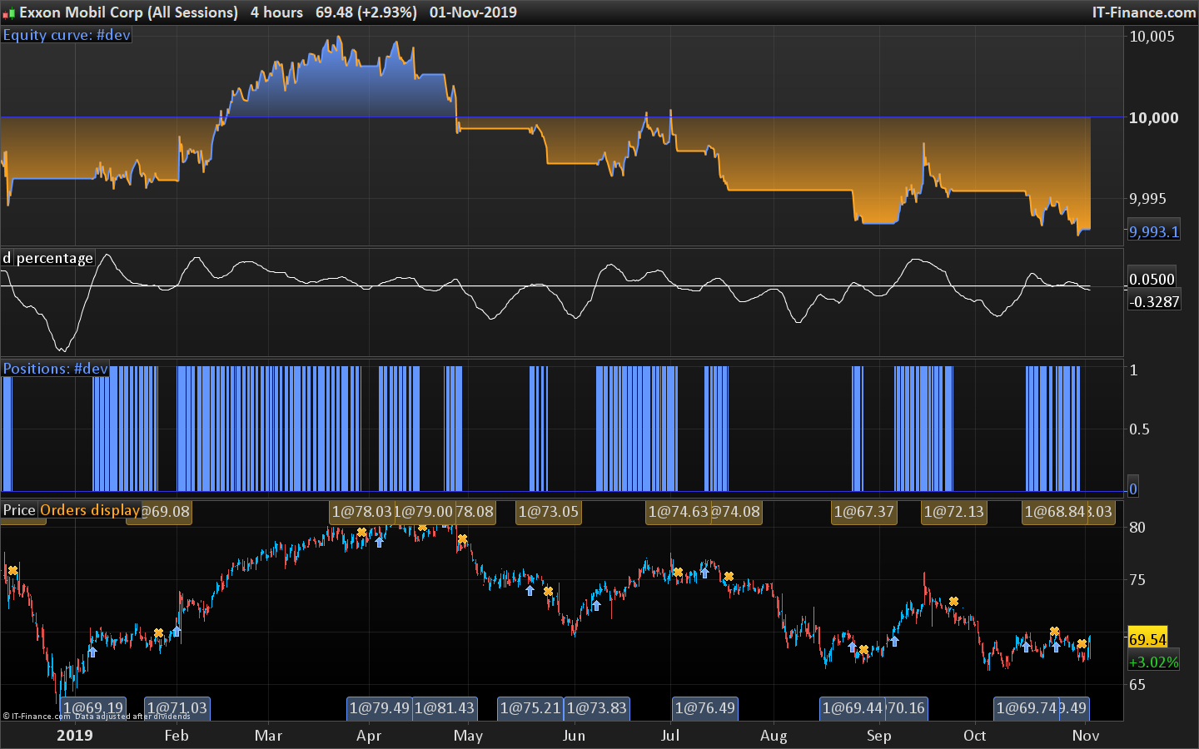Click the Mar label on time axis
This screenshot has height=749, width=1199.
coord(268,735)
